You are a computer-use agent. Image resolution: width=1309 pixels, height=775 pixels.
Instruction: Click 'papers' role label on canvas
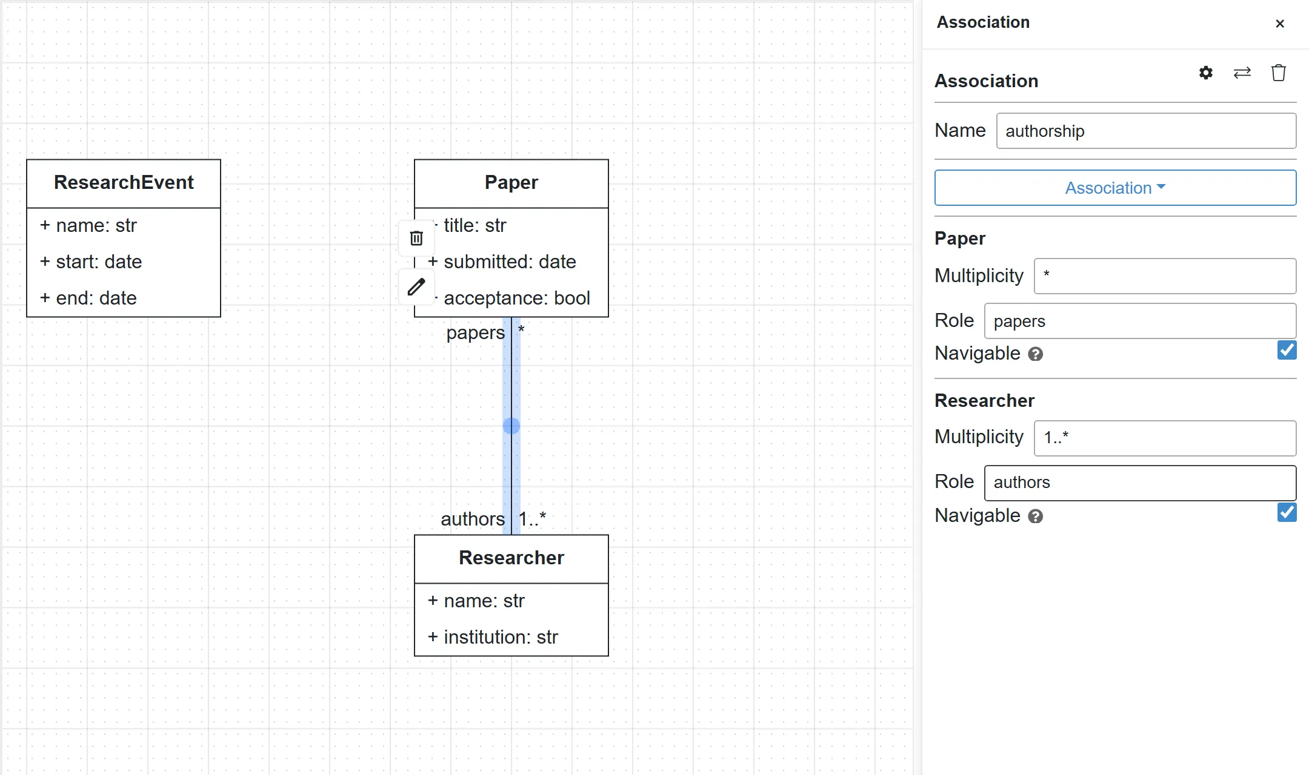point(475,333)
